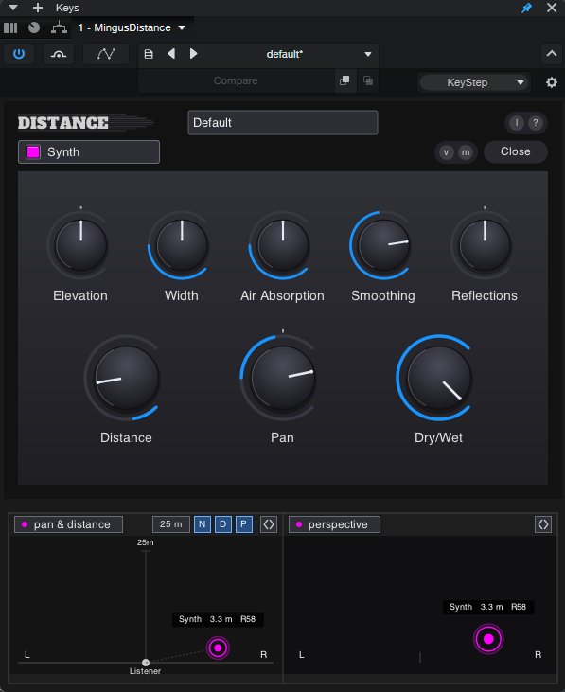Click the Listener point
This screenshot has width=565, height=692.
146,663
